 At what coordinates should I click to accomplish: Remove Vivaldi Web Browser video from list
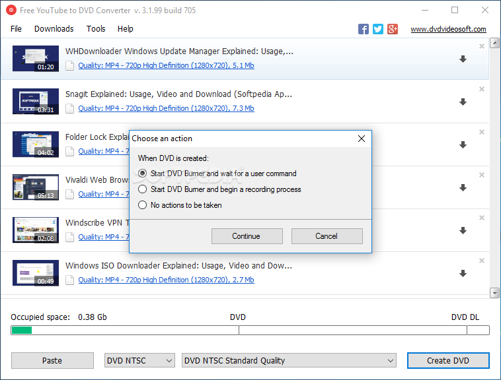[x=482, y=175]
